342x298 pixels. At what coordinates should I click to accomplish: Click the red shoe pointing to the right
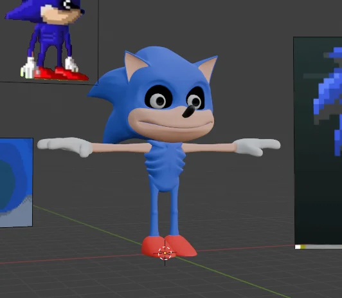(x=181, y=246)
